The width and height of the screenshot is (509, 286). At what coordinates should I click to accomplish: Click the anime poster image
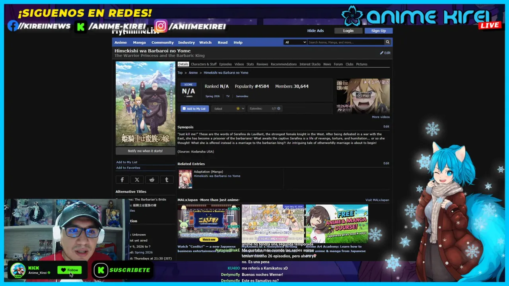[145, 104]
